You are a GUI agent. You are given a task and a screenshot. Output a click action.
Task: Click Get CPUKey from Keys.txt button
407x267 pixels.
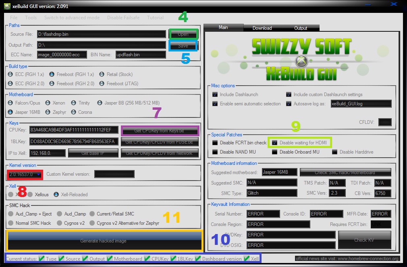160,131
